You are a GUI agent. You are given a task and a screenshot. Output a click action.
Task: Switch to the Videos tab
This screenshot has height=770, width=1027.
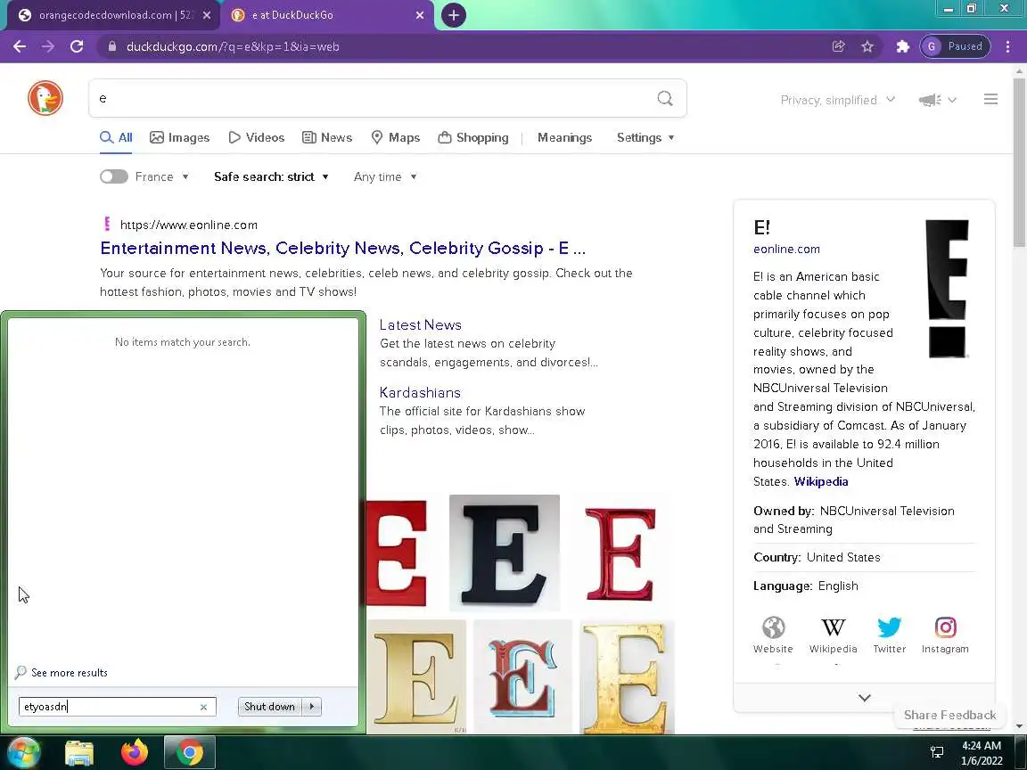256,137
